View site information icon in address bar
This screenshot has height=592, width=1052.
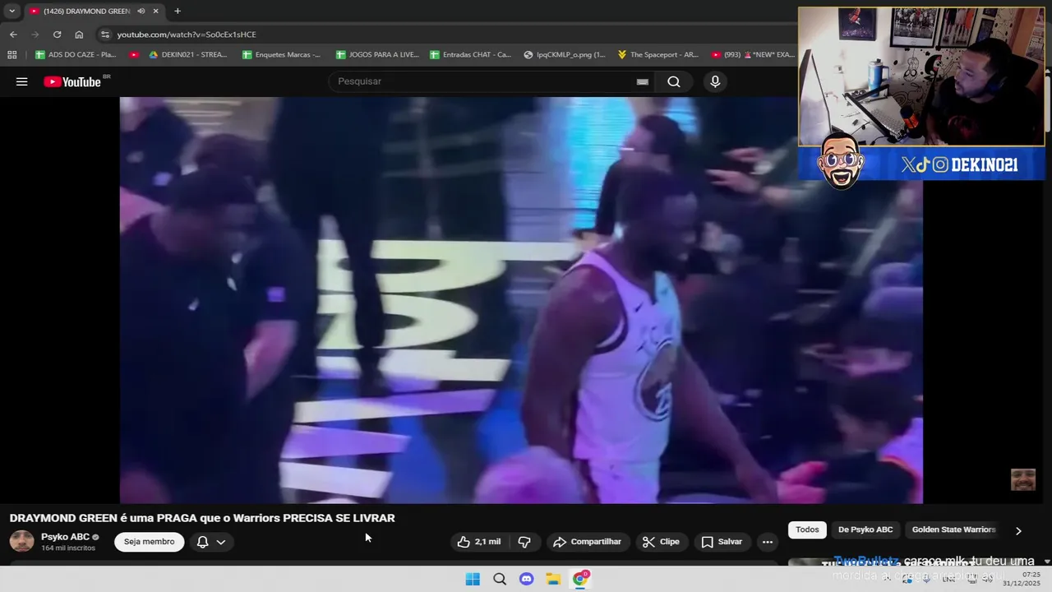pos(104,35)
